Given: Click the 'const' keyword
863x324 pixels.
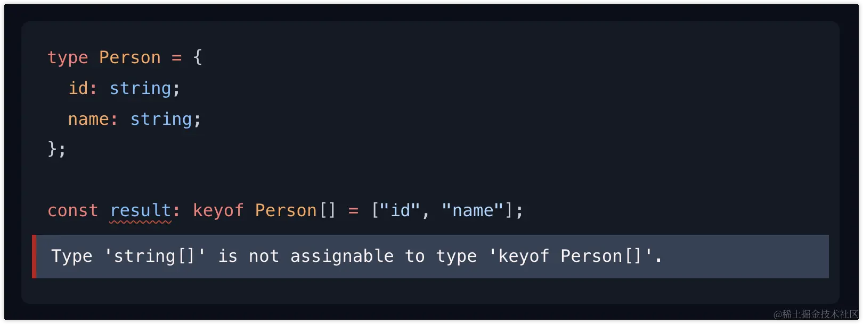Looking at the screenshot, I should (x=73, y=210).
